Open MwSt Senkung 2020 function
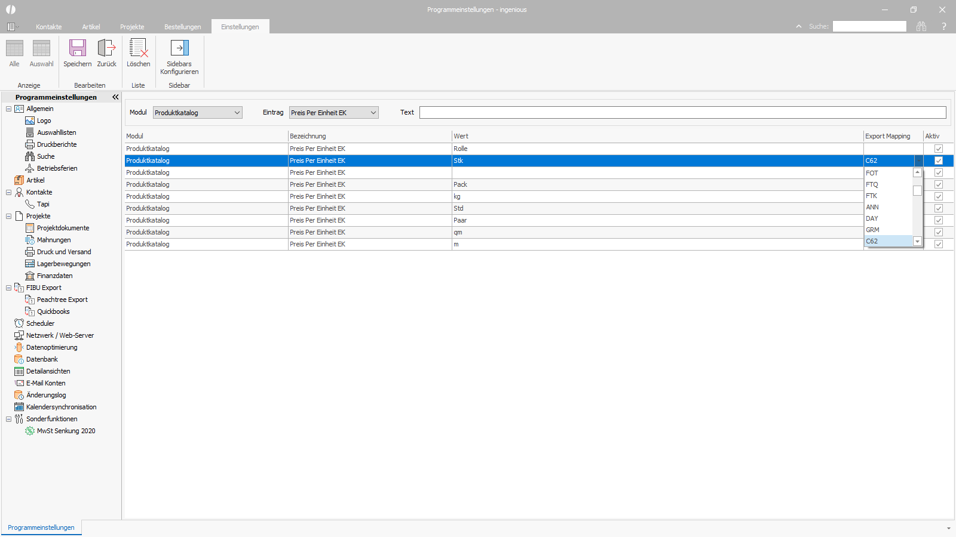This screenshot has height=537, width=956. coord(66,431)
